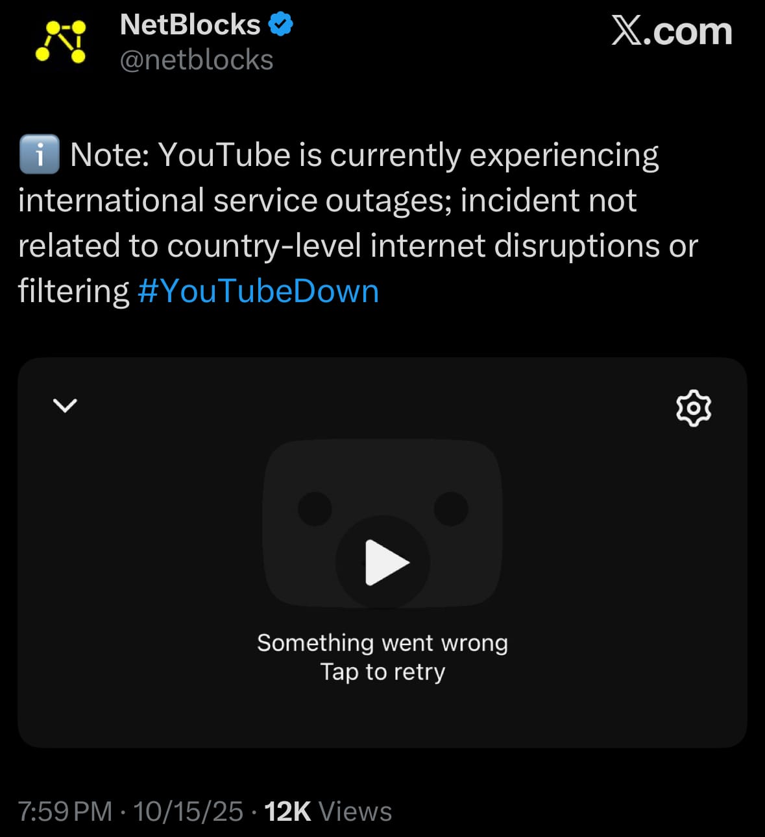Click the blue info emoji icon

coord(40,155)
